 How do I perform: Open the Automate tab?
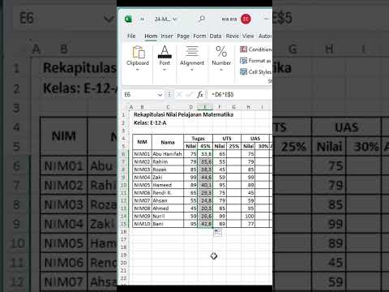click(265, 36)
